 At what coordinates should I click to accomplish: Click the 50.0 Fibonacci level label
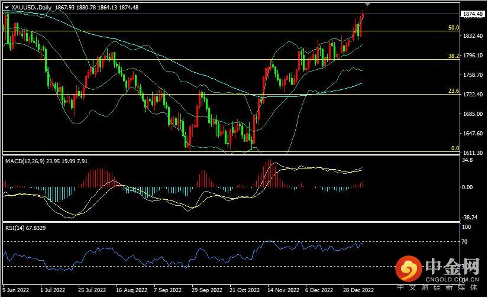coord(453,28)
